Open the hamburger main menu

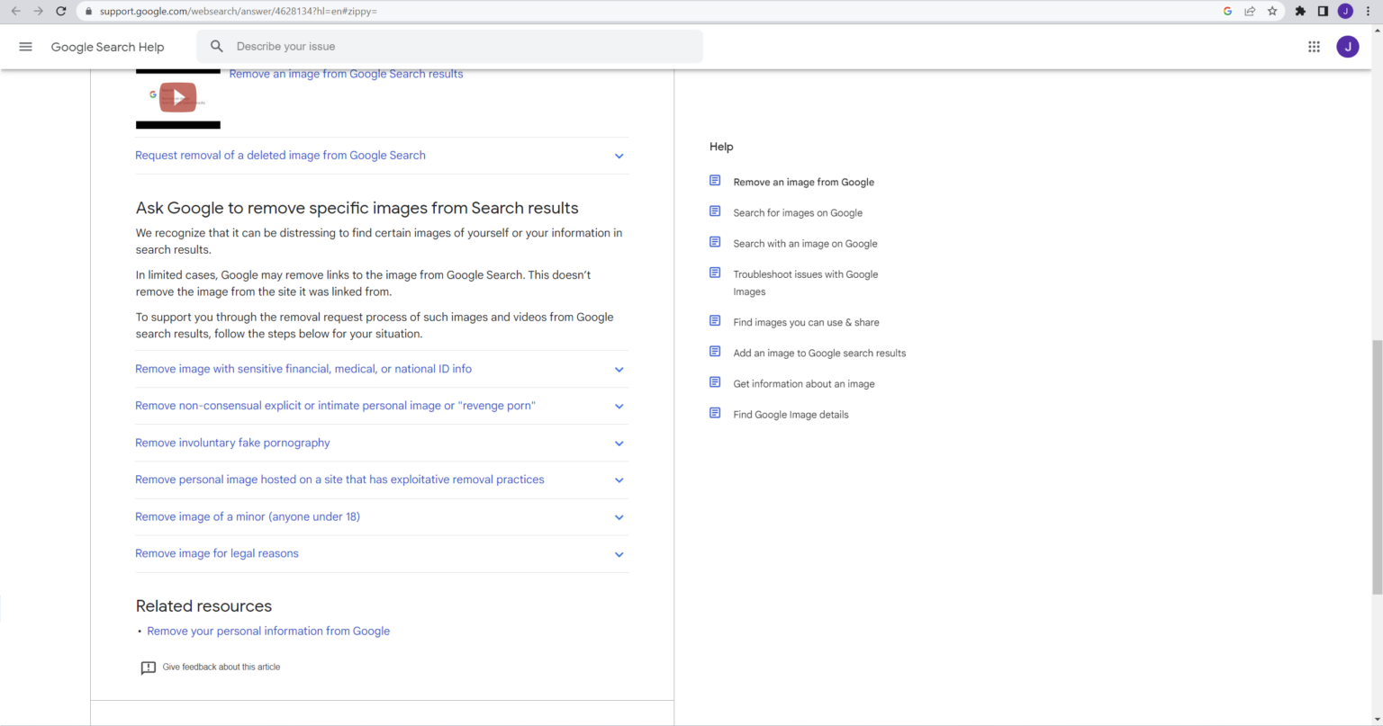(x=25, y=47)
